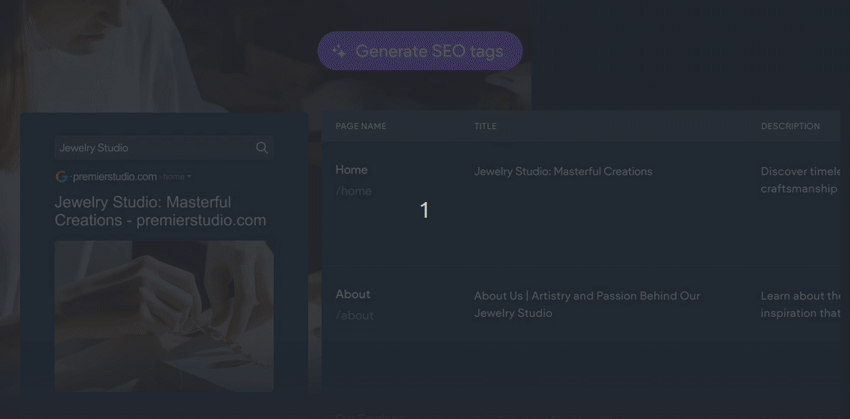Edit the About Us title text
The width and height of the screenshot is (850, 419).
pyautogui.click(x=587, y=304)
